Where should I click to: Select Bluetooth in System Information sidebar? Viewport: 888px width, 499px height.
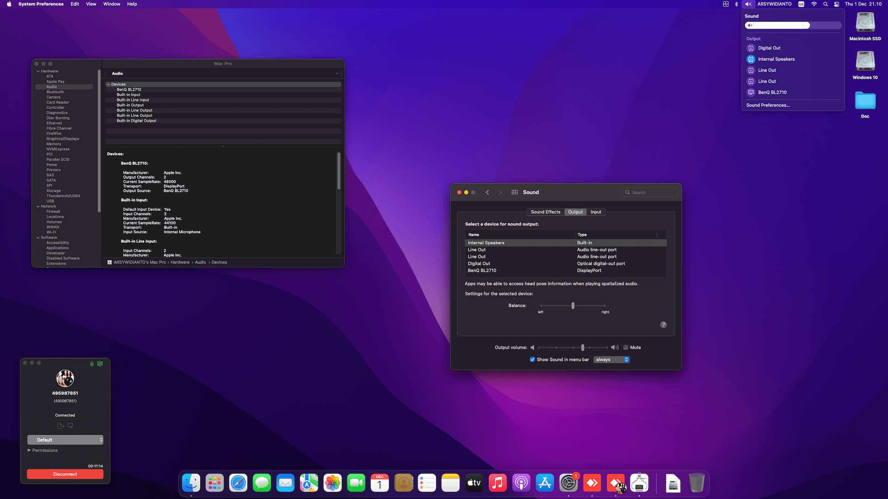[x=55, y=92]
